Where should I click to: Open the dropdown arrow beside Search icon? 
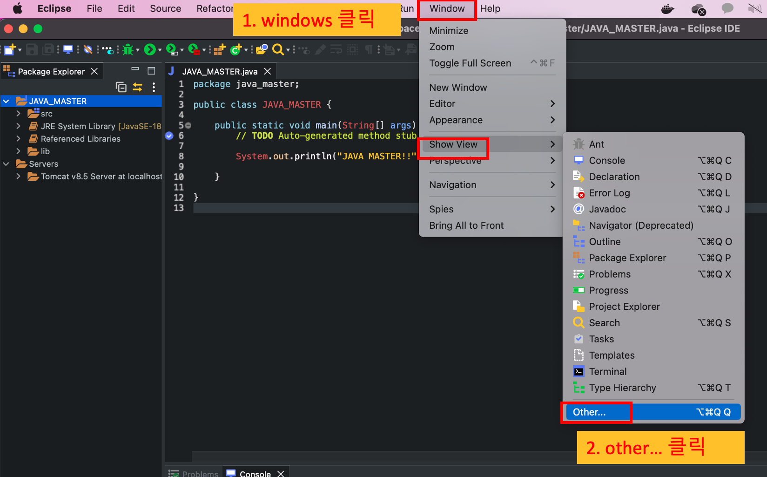click(288, 50)
